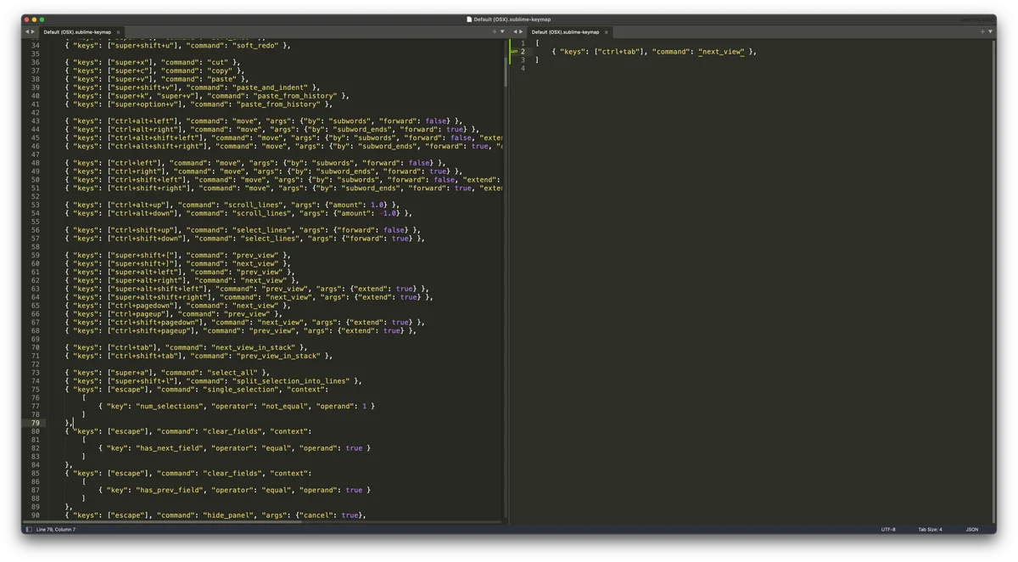Viewport: 1018px width, 562px height.
Task: Click line number 79 in left gutter
Action: tap(35, 423)
